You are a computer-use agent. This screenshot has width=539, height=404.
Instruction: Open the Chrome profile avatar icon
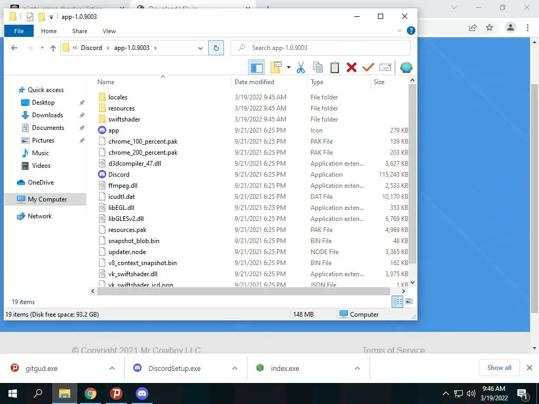pos(511,27)
